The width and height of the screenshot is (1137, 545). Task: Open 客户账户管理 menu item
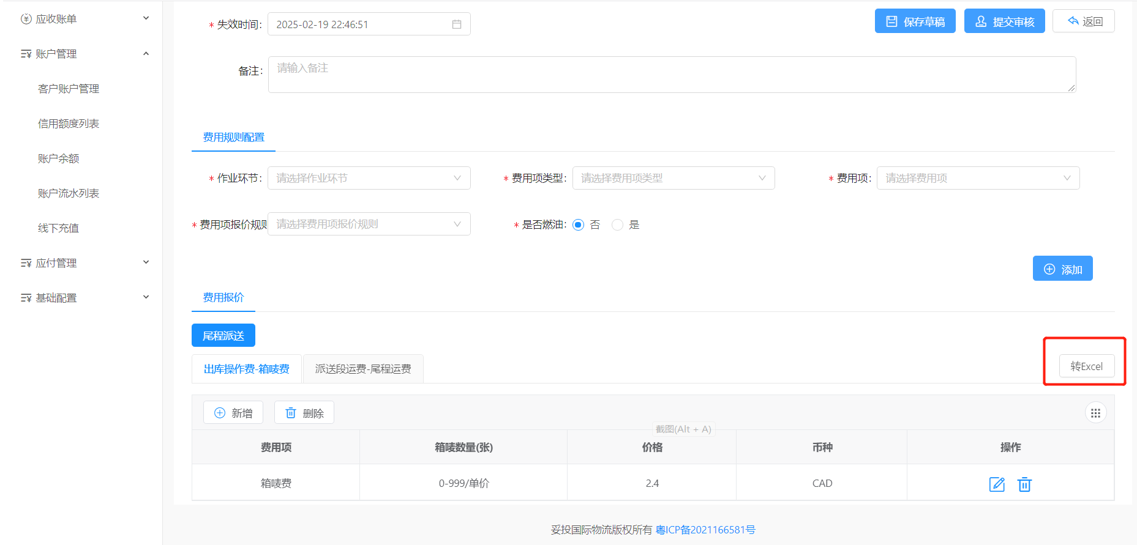[x=69, y=89]
